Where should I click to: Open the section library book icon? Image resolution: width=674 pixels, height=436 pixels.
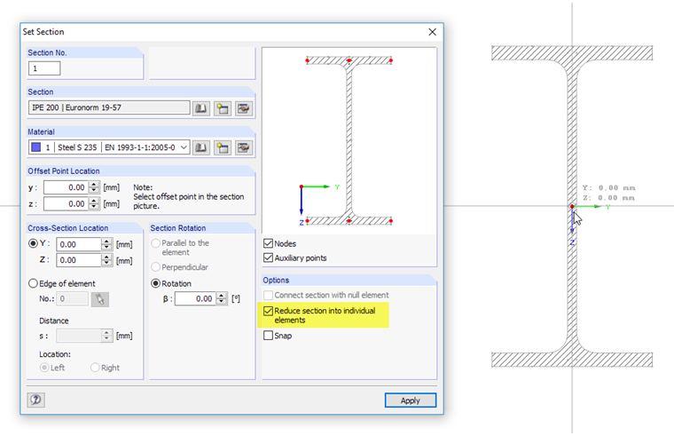point(200,108)
